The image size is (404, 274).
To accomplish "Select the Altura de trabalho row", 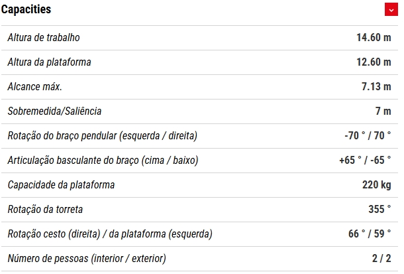I will (199, 38).
